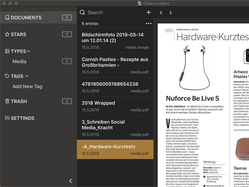
Task: Open the Documents section in sidebar
Action: [38, 17]
